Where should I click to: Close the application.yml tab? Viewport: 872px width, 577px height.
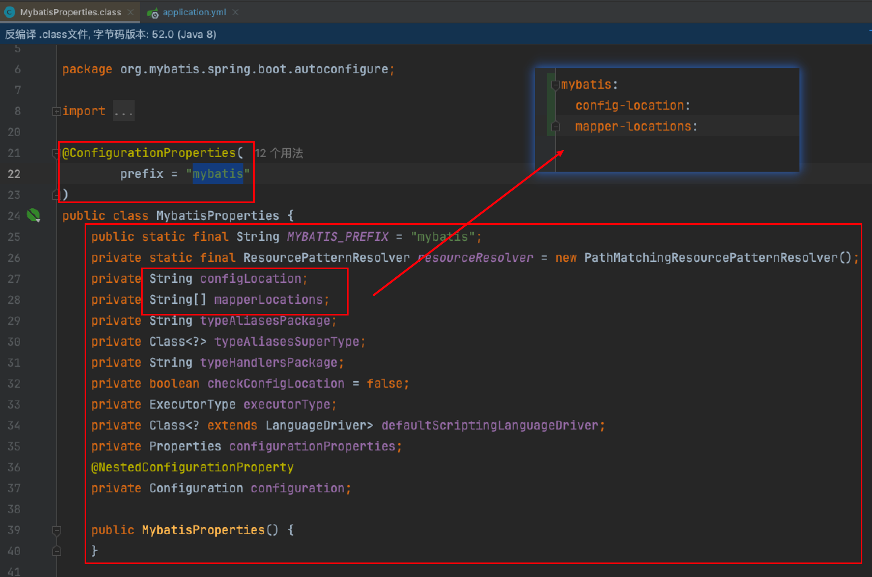(236, 12)
